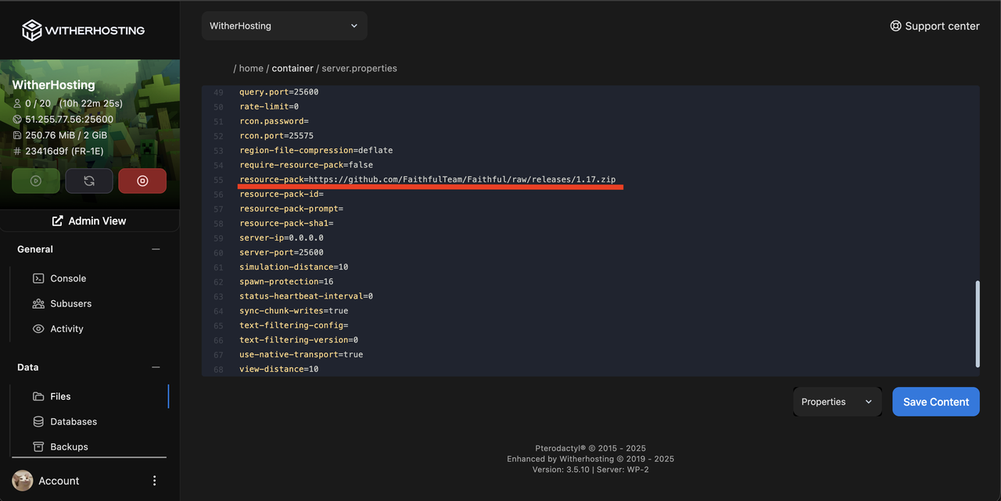Click the rcon.password= line

274,121
